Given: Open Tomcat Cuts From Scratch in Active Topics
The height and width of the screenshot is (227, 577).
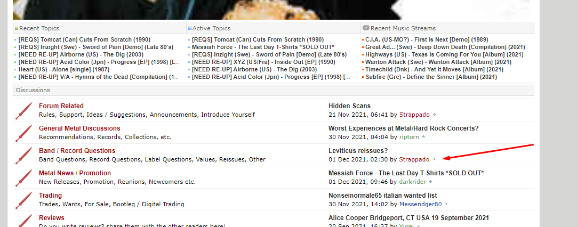Looking at the screenshot, I should 258,39.
